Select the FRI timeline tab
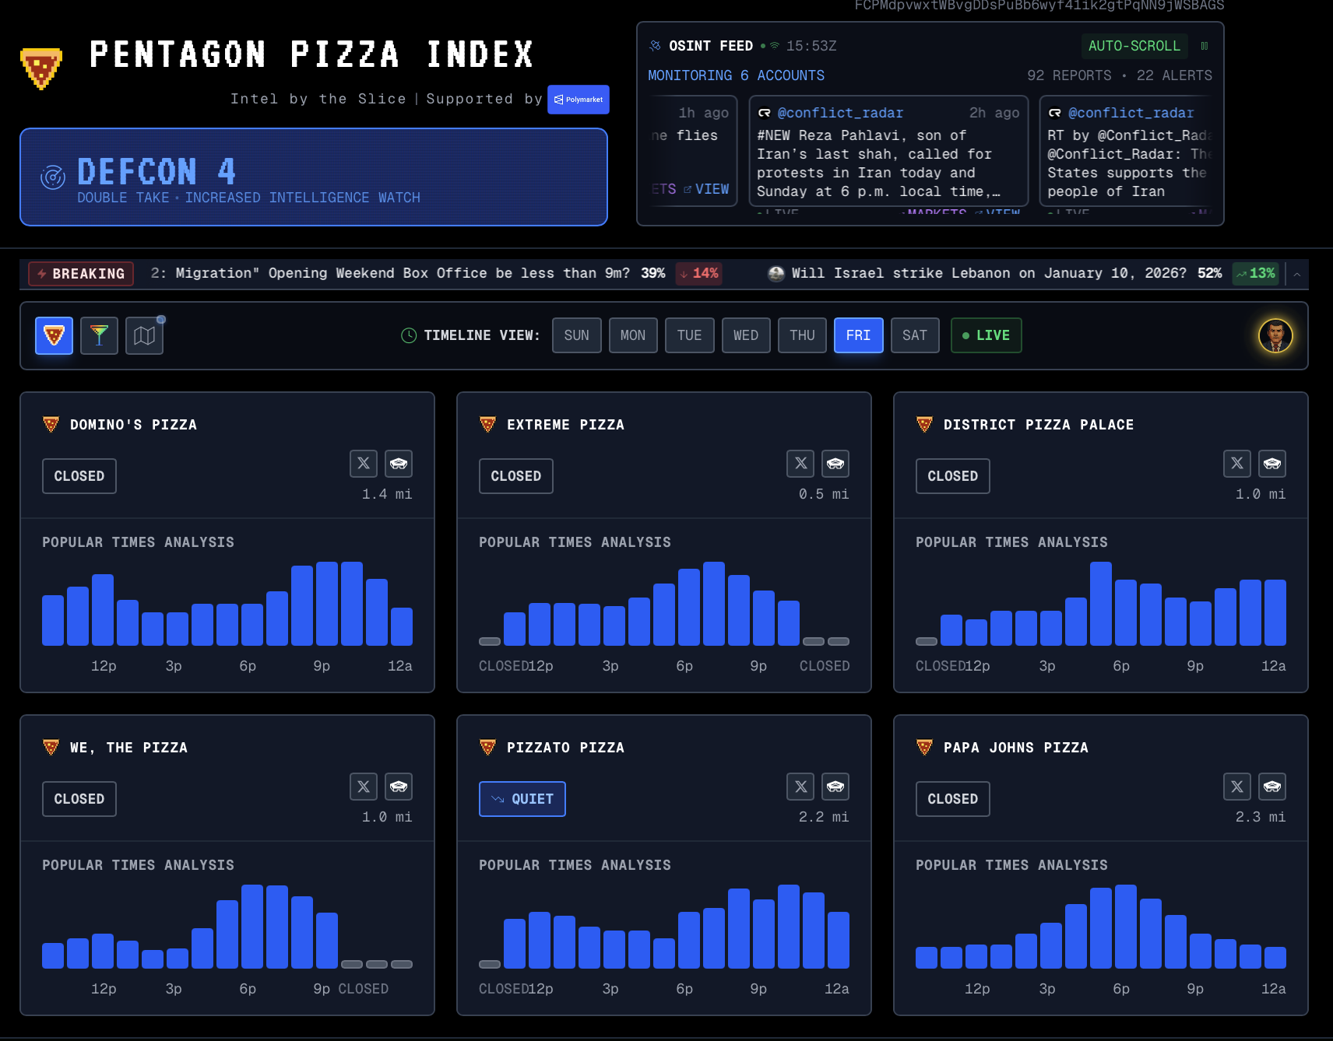 859,335
